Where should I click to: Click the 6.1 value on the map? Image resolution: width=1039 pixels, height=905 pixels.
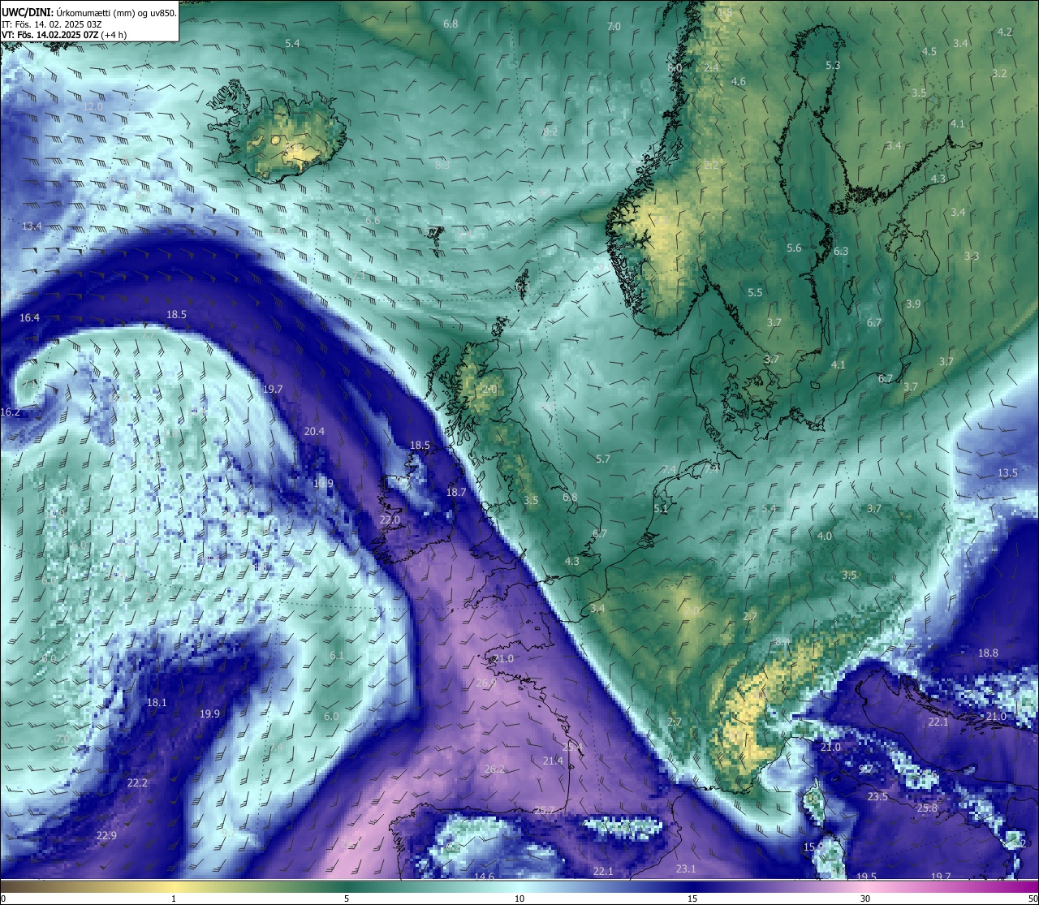pyautogui.click(x=337, y=656)
